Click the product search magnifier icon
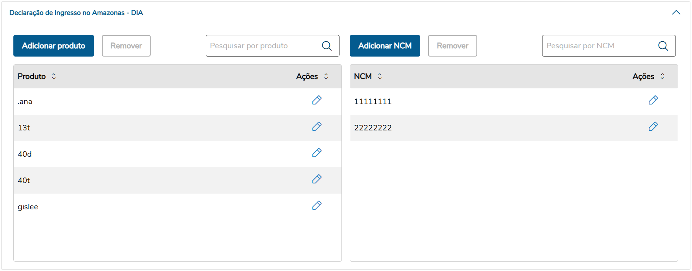The height and width of the screenshot is (271, 692). tap(327, 46)
